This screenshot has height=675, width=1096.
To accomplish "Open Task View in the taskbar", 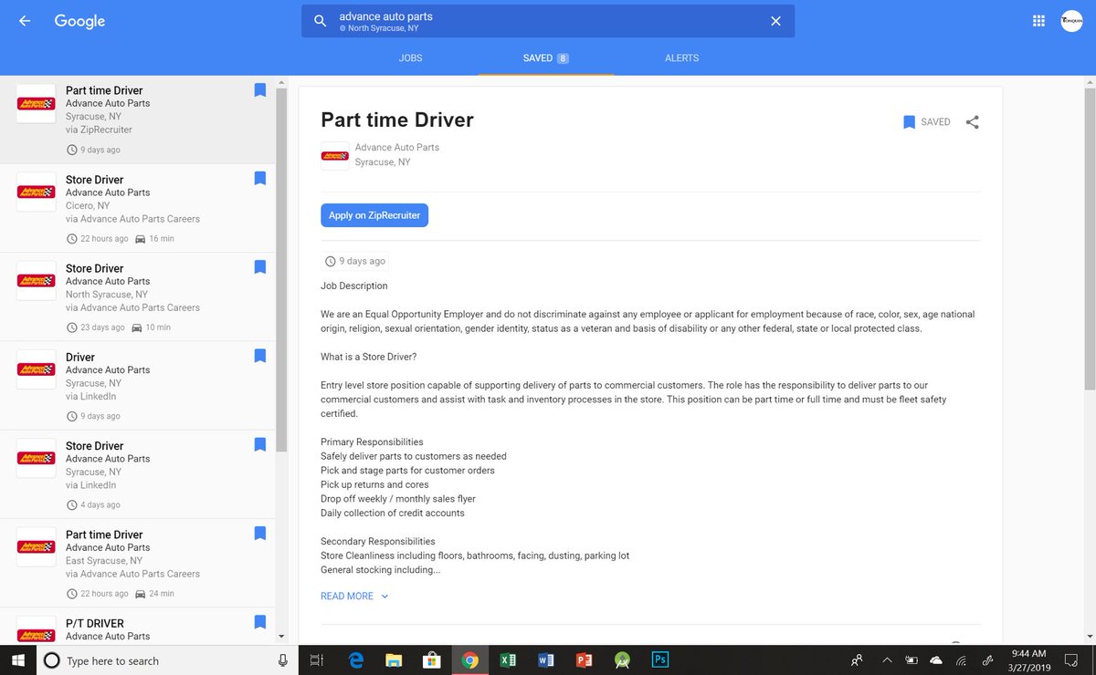I will 317,660.
